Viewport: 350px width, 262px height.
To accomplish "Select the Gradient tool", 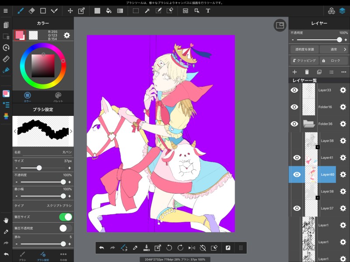I will (120, 10).
